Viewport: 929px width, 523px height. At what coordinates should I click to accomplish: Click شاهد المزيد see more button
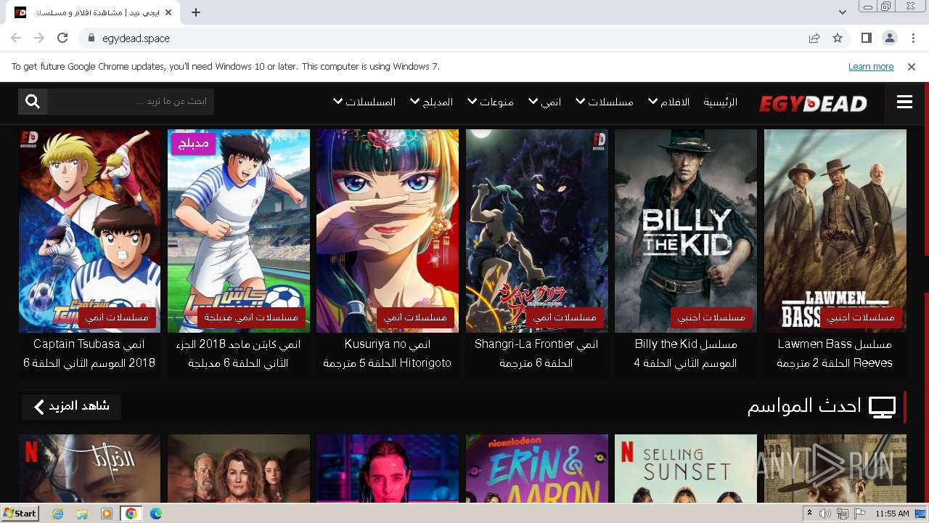tap(71, 406)
